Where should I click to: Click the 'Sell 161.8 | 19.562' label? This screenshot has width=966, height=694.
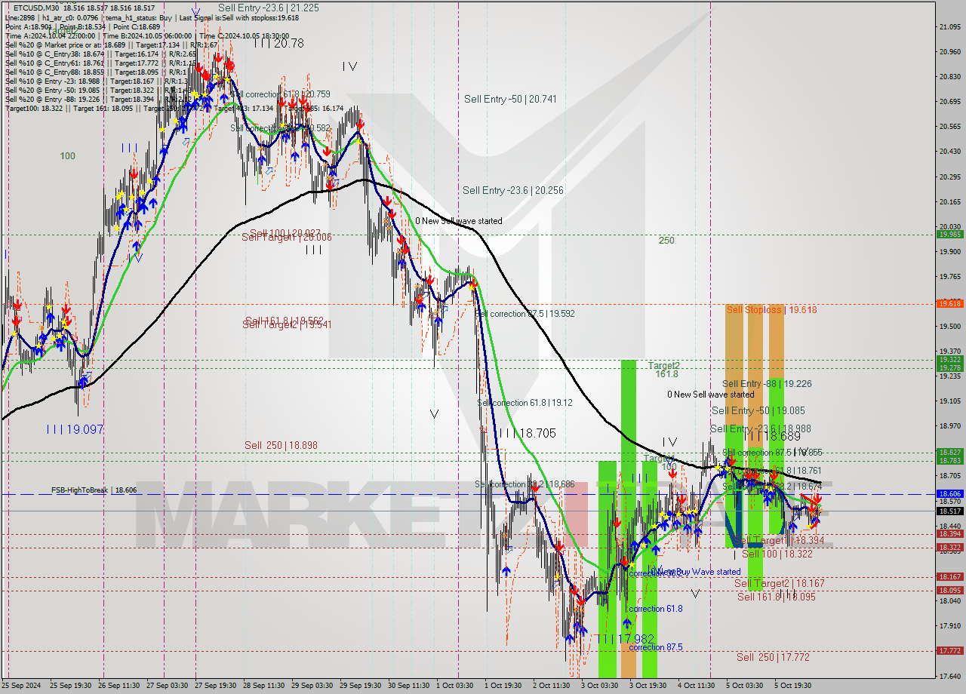(286, 320)
